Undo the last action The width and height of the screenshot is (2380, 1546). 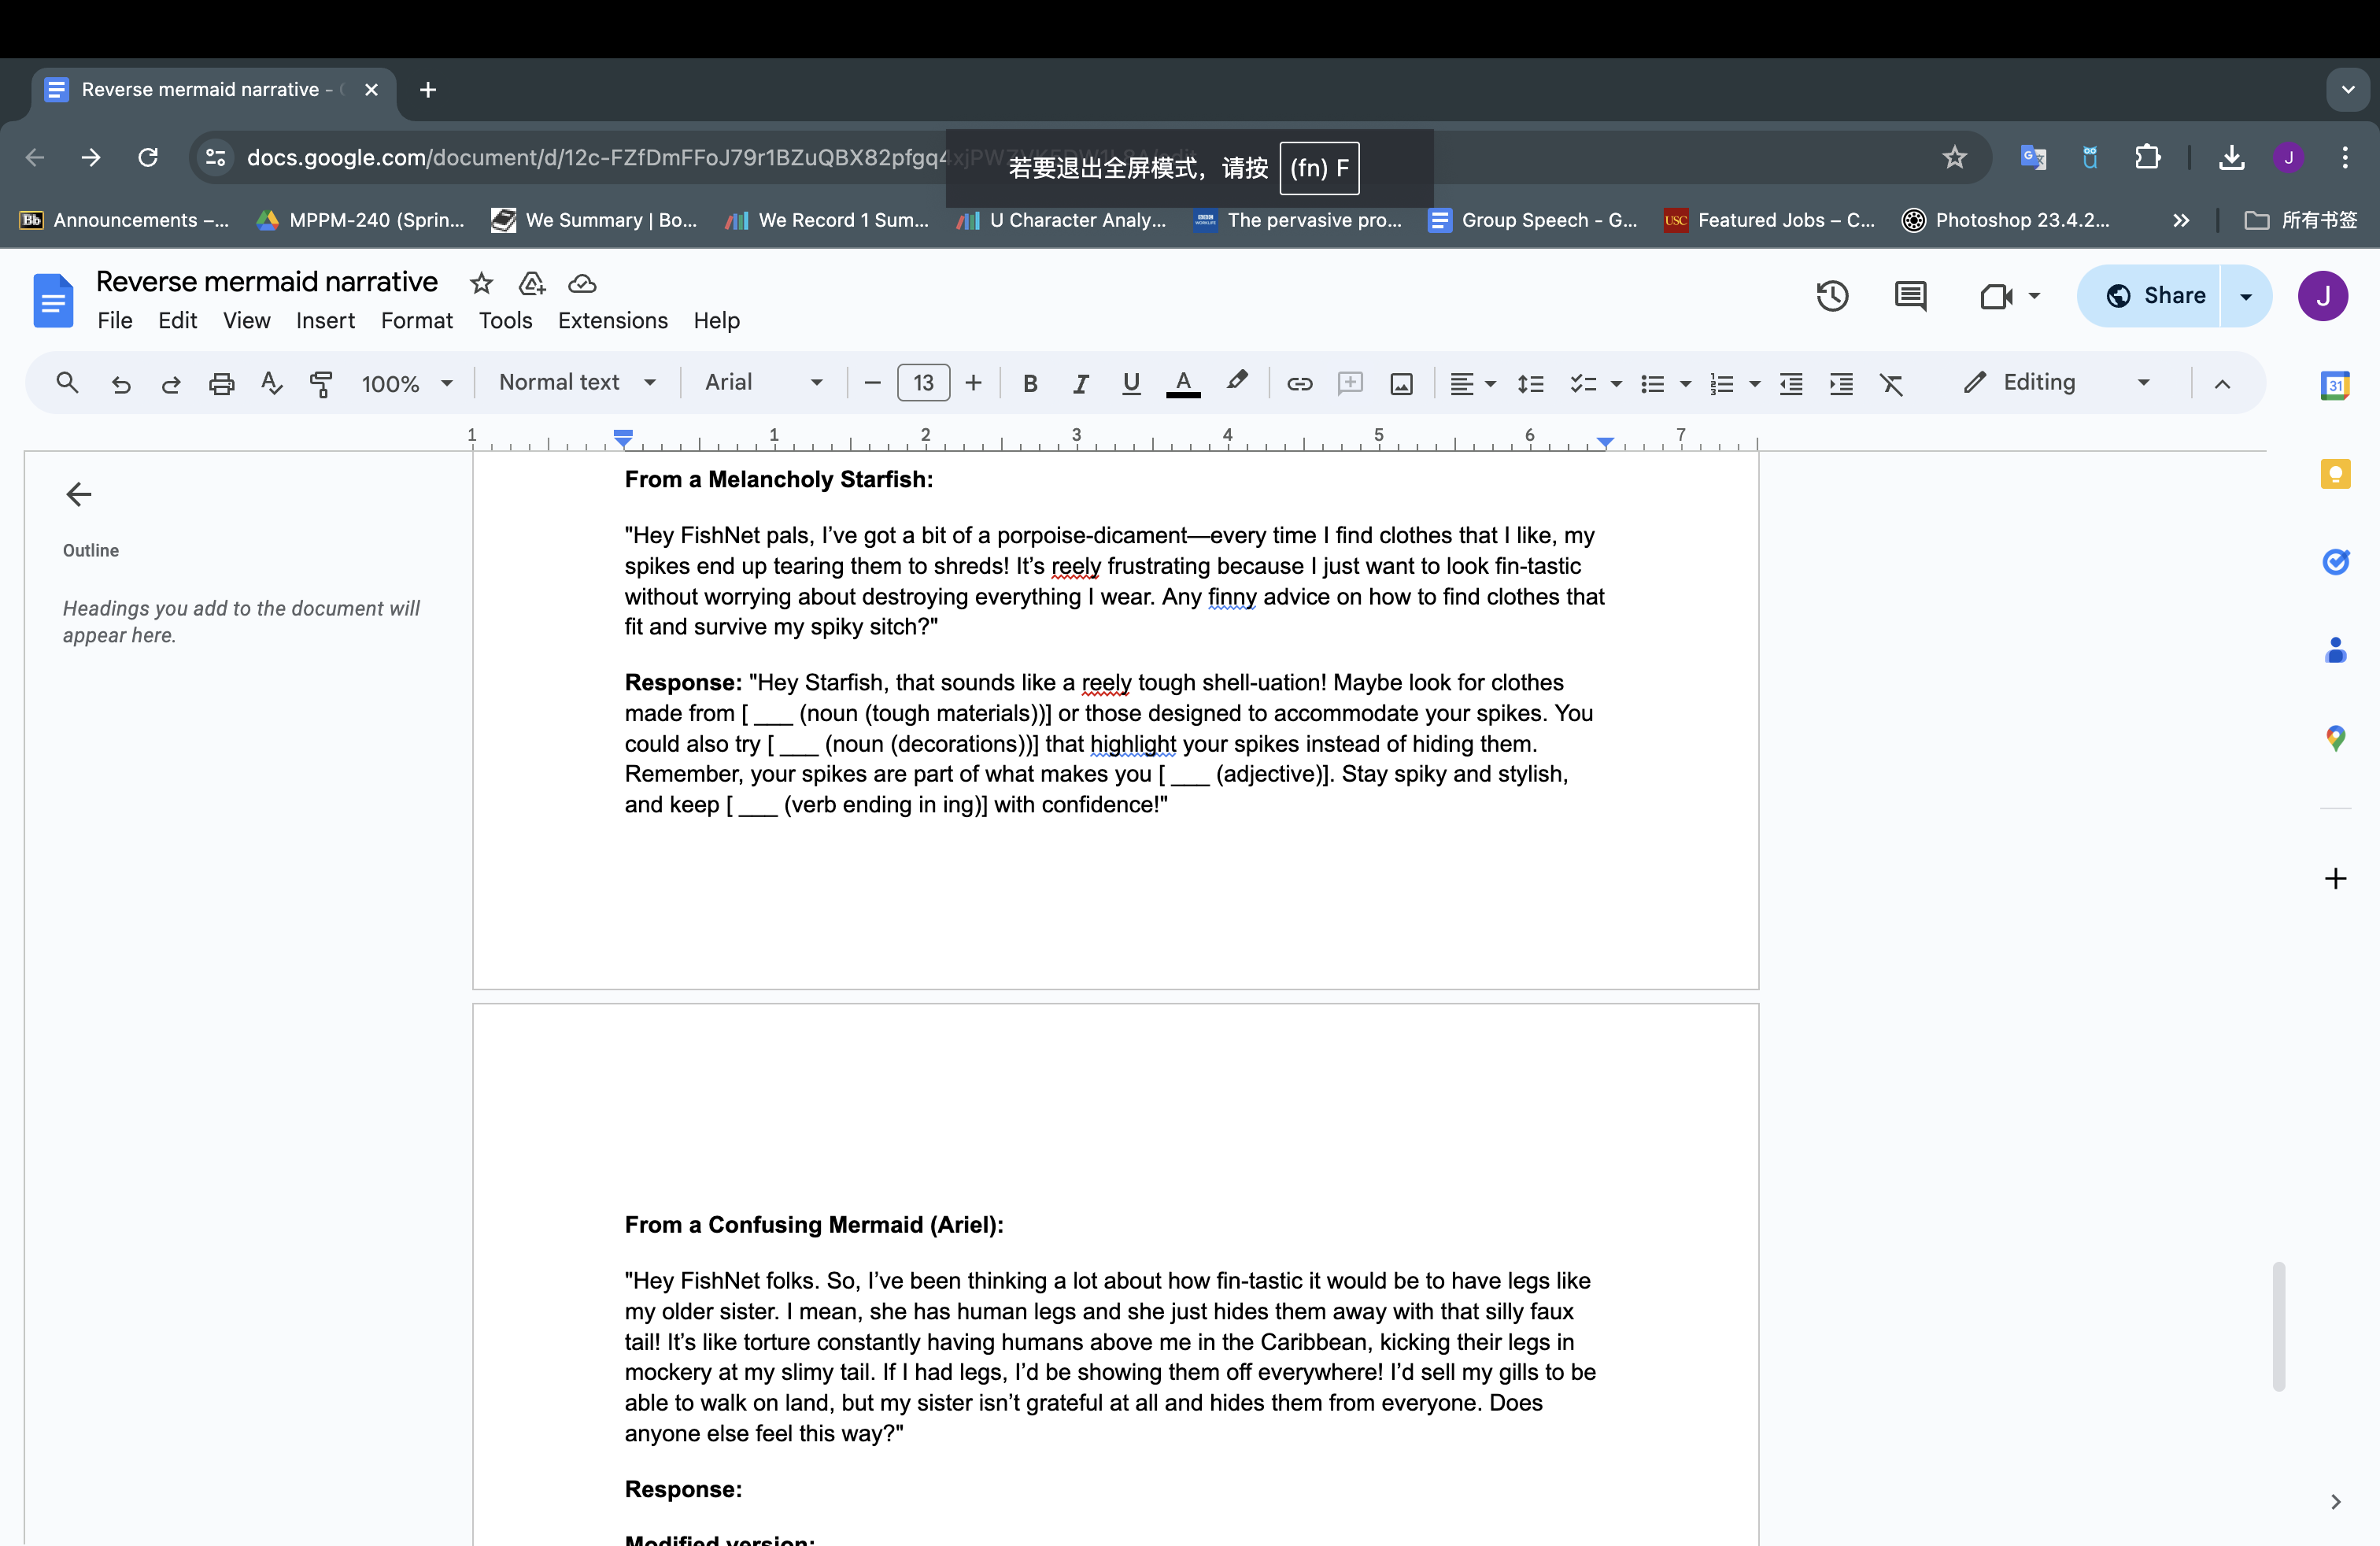(x=121, y=383)
